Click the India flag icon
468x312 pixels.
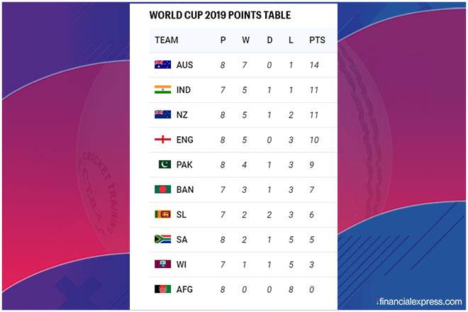(x=163, y=90)
